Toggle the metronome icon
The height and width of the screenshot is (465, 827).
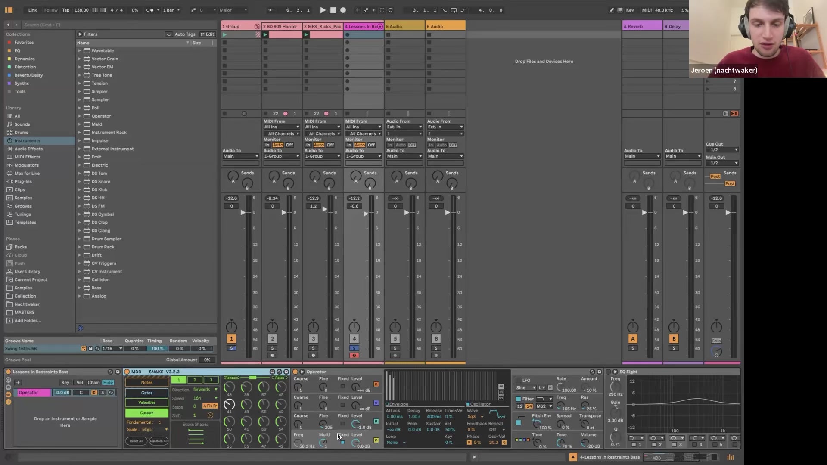pos(149,10)
